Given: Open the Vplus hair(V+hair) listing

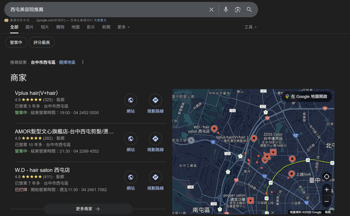Looking at the screenshot, I should pyautogui.click(x=36, y=93).
